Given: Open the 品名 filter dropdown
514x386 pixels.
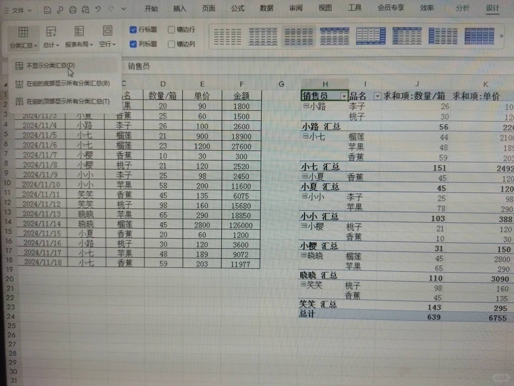Looking at the screenshot, I should point(377,96).
